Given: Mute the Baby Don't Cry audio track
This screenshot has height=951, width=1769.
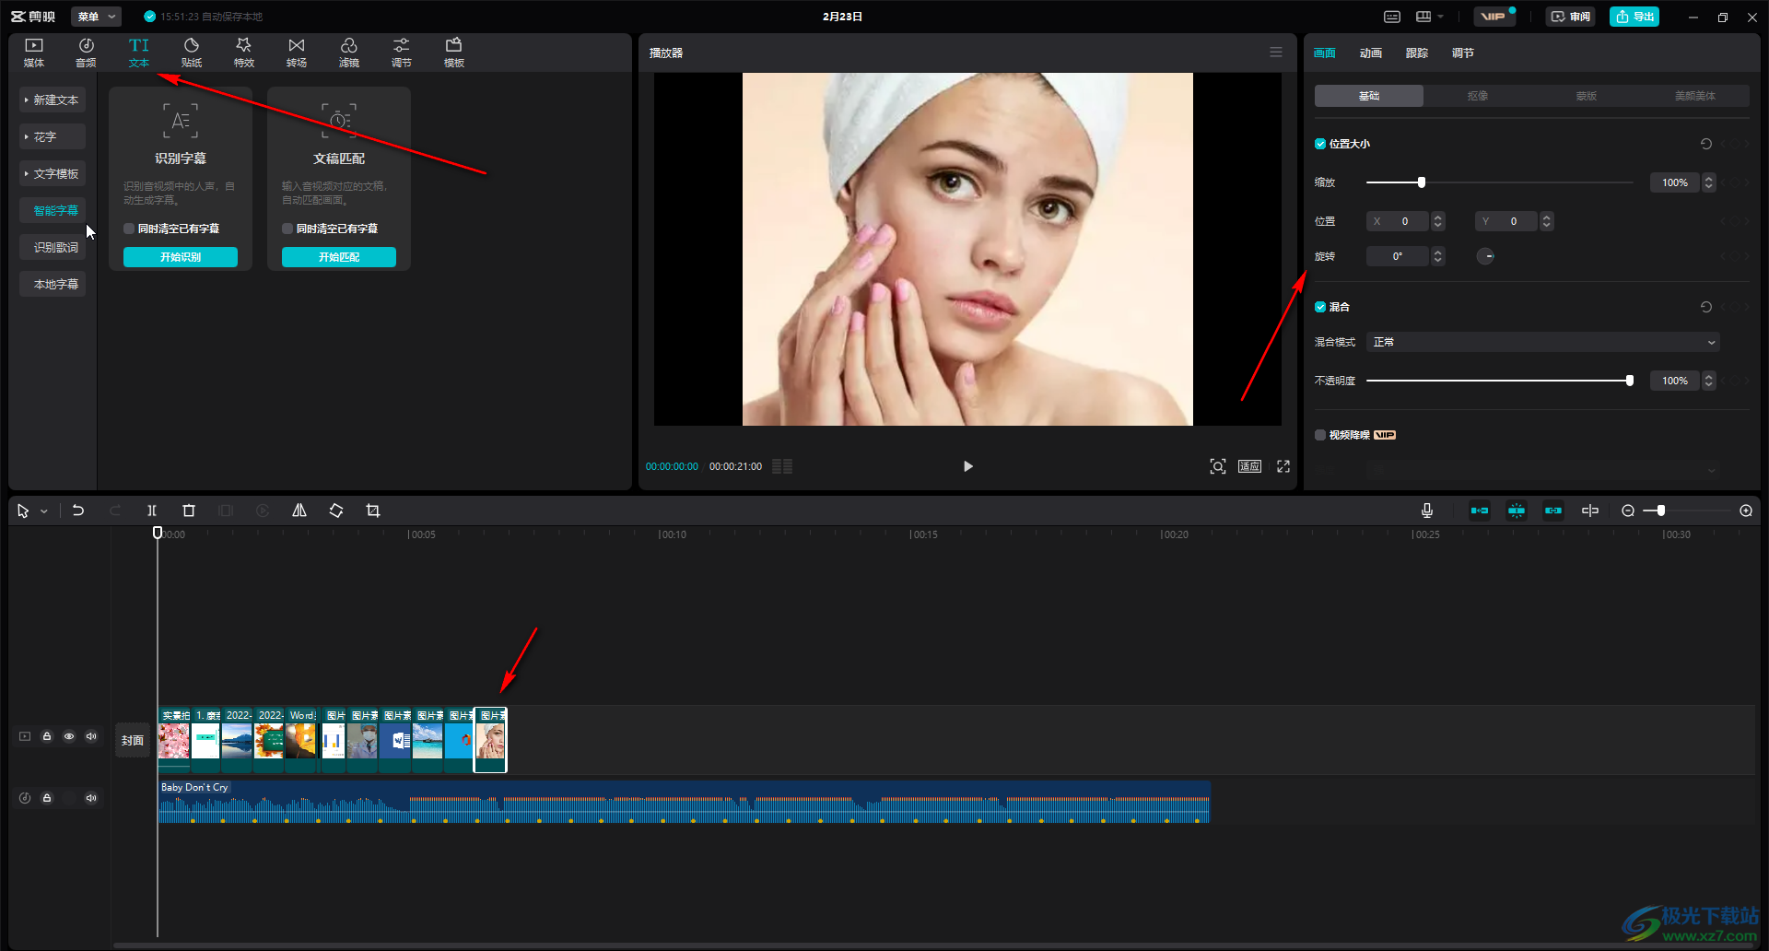Looking at the screenshot, I should [91, 798].
